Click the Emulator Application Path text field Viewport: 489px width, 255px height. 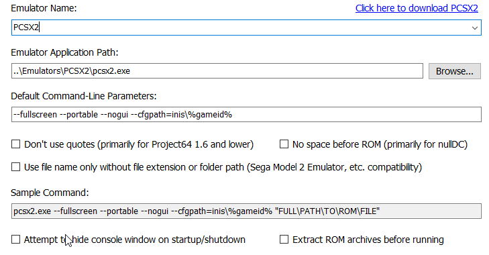(x=217, y=71)
